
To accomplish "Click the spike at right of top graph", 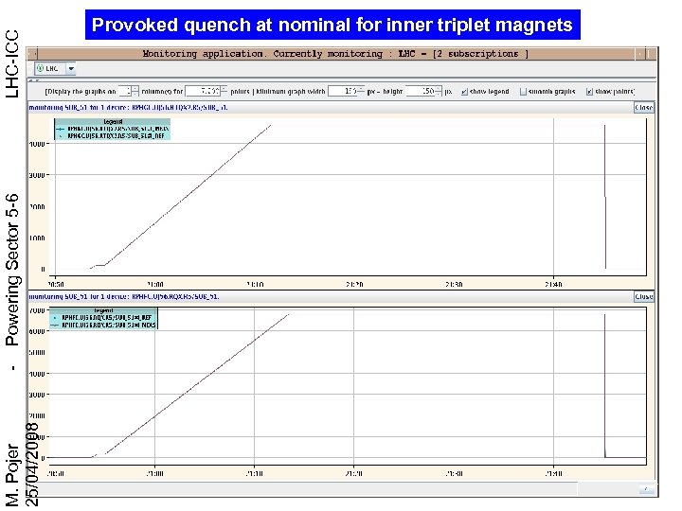I will (605, 197).
